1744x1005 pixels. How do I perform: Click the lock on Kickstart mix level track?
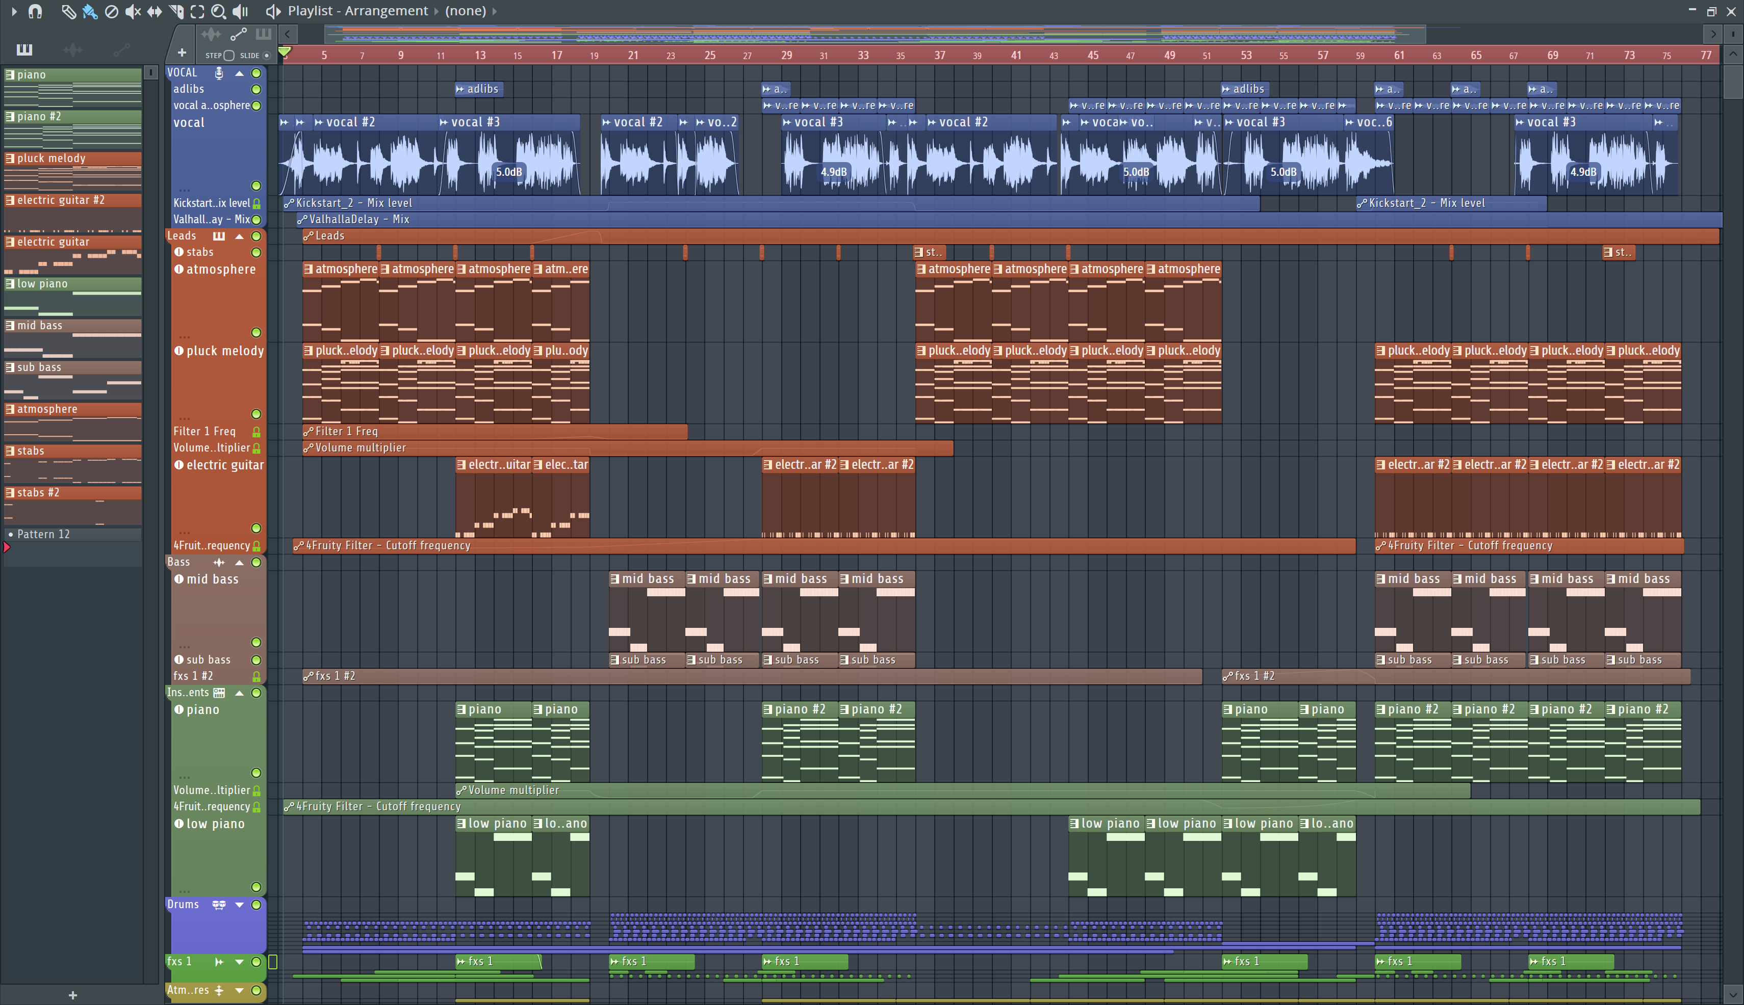tap(257, 204)
